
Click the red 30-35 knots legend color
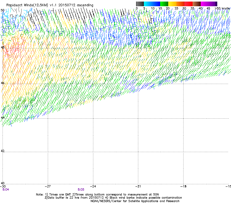[x=189, y=4]
